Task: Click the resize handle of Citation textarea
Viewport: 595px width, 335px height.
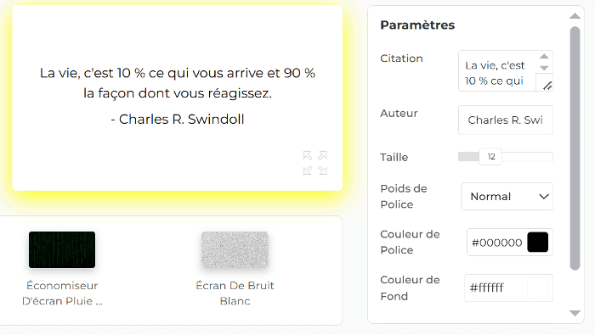Action: click(x=547, y=86)
